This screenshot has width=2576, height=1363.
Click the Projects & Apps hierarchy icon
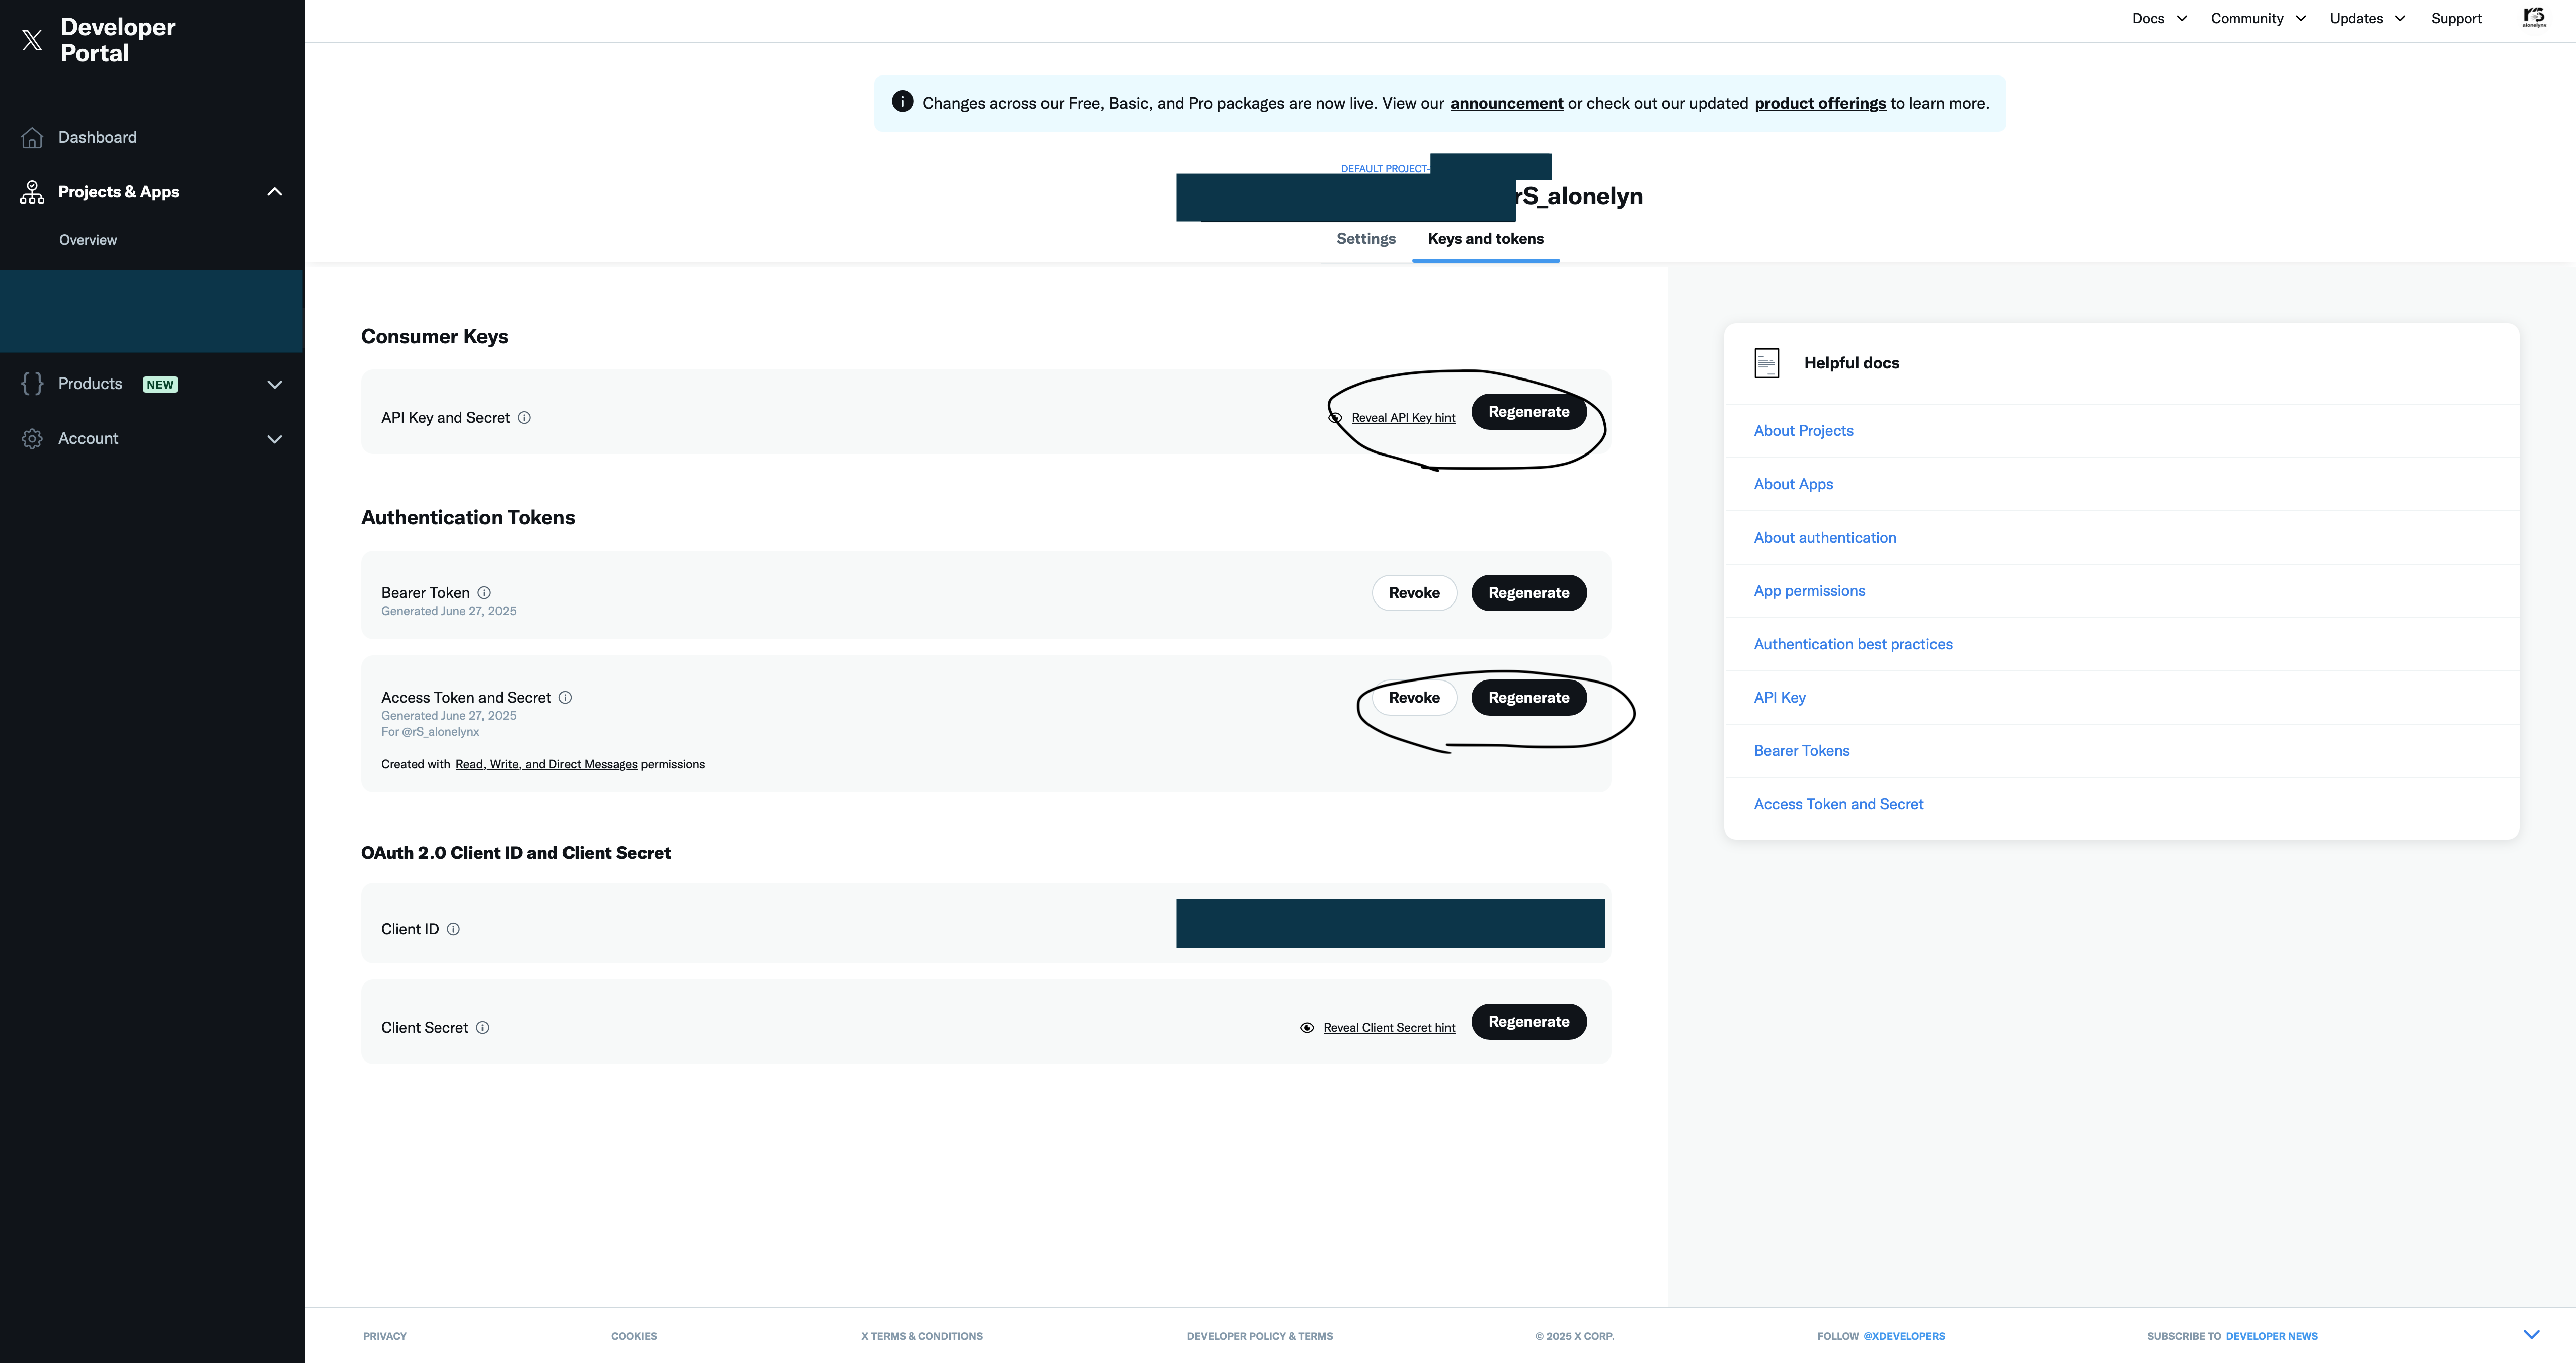(x=32, y=192)
